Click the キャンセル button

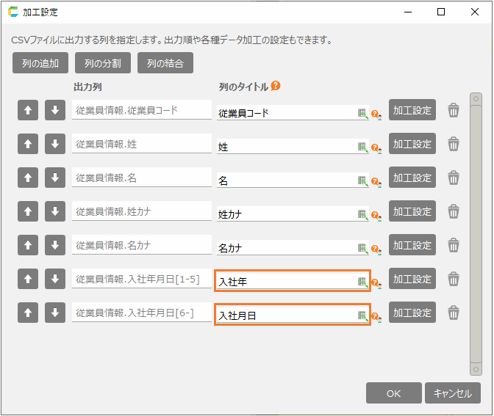click(x=452, y=393)
